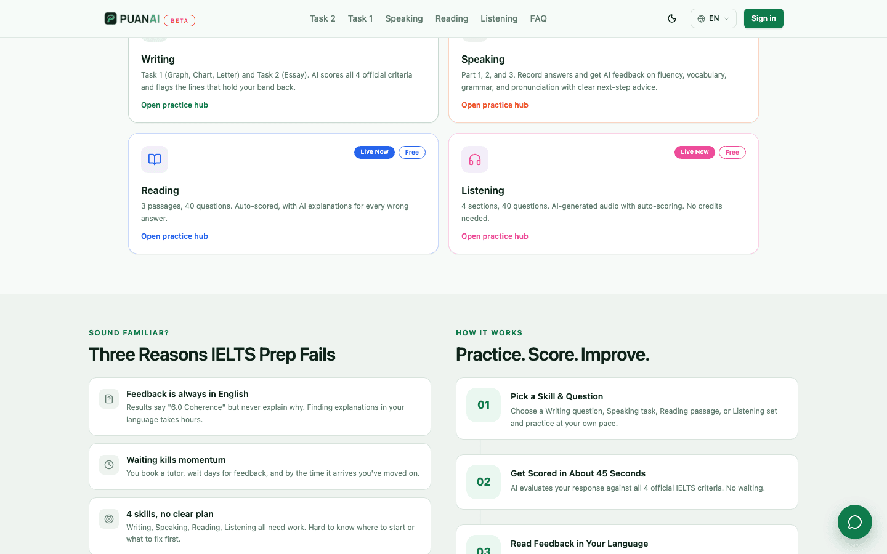Open the chat support bubble icon
The height and width of the screenshot is (554, 887).
click(x=855, y=522)
